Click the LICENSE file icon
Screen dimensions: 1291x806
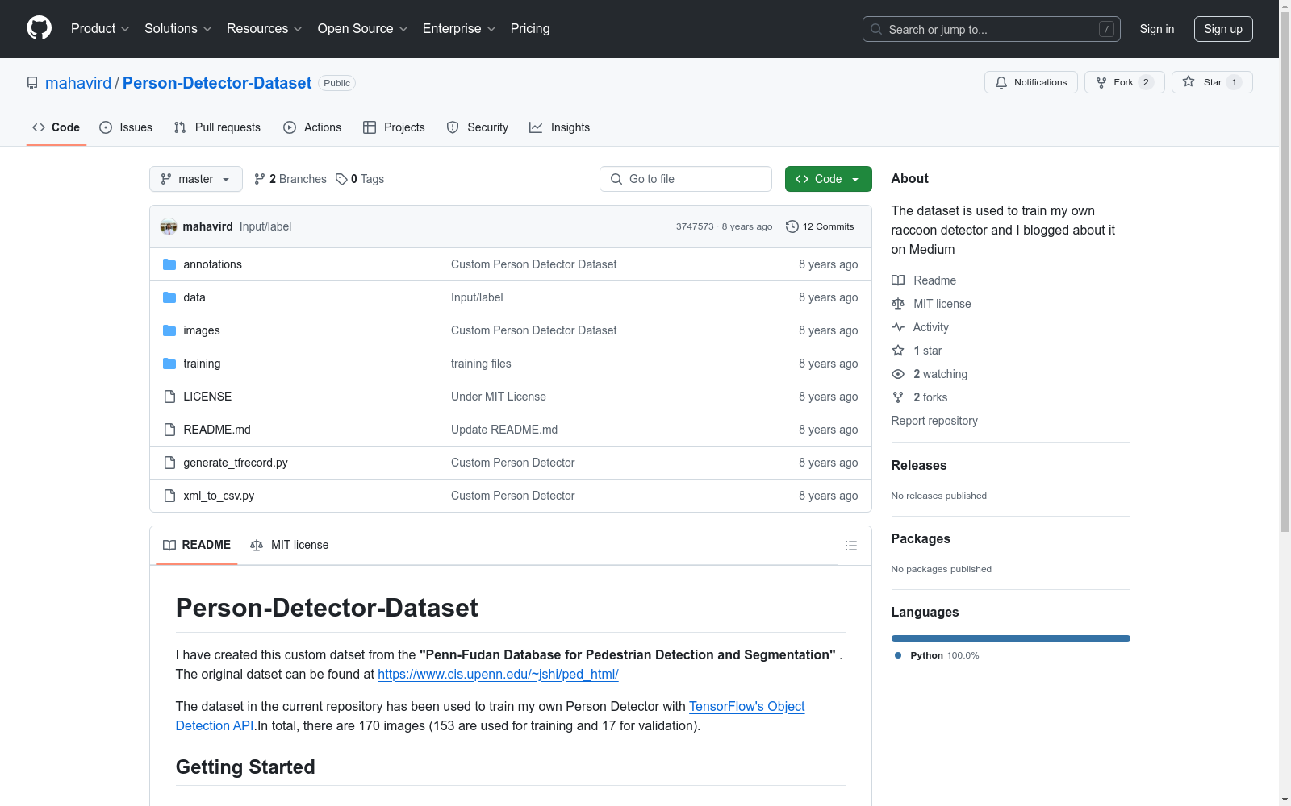pos(169,397)
